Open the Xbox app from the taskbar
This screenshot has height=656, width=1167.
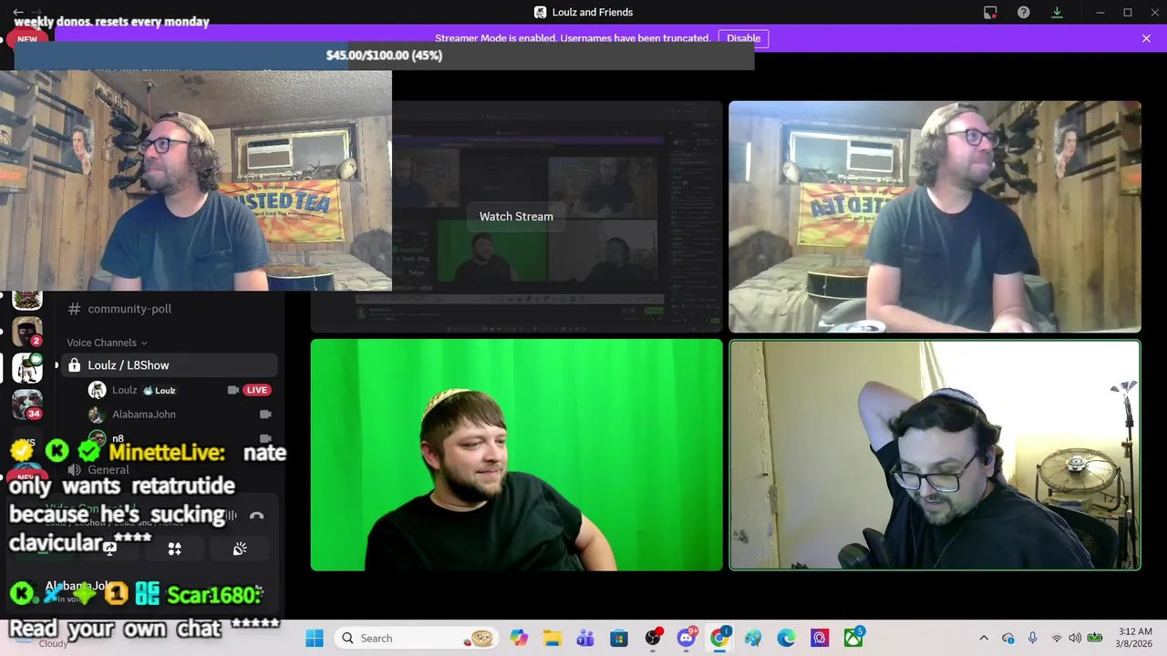pyautogui.click(x=853, y=638)
